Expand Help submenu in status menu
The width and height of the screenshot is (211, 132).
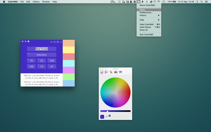coord(149,20)
